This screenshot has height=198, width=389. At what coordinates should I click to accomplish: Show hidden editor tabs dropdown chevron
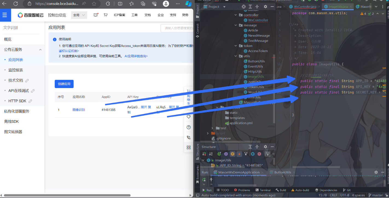click(x=376, y=7)
